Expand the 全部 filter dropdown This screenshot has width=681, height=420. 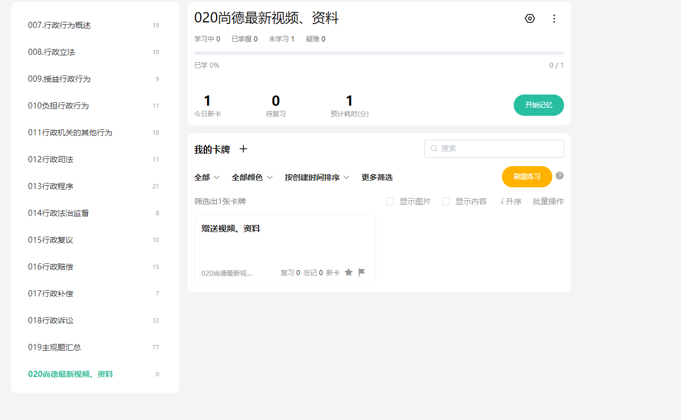(207, 177)
